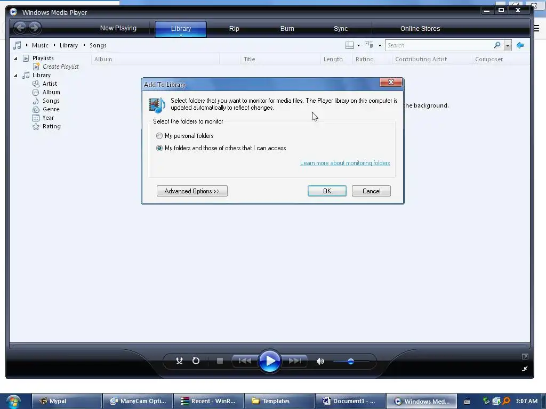Click the seek bar
The image size is (546, 409).
pos(269,346)
